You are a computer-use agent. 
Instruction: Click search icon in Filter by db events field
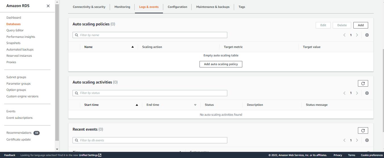click(77, 140)
